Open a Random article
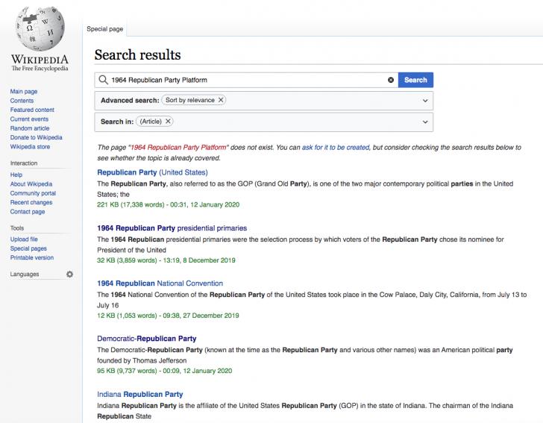The height and width of the screenshot is (423, 543). [x=30, y=128]
